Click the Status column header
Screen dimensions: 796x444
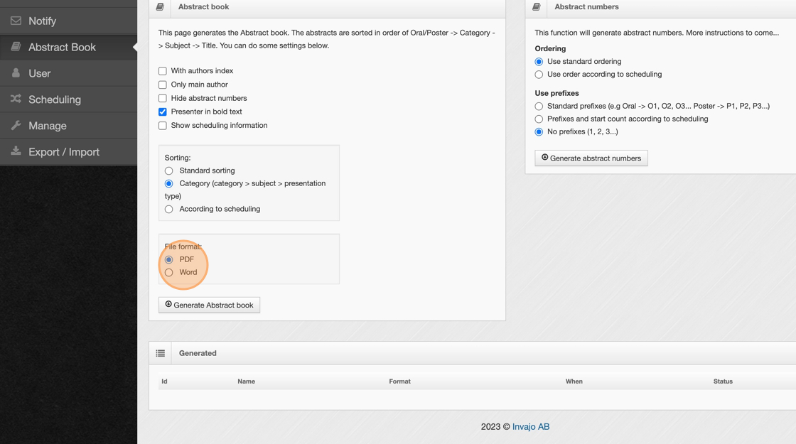click(723, 381)
